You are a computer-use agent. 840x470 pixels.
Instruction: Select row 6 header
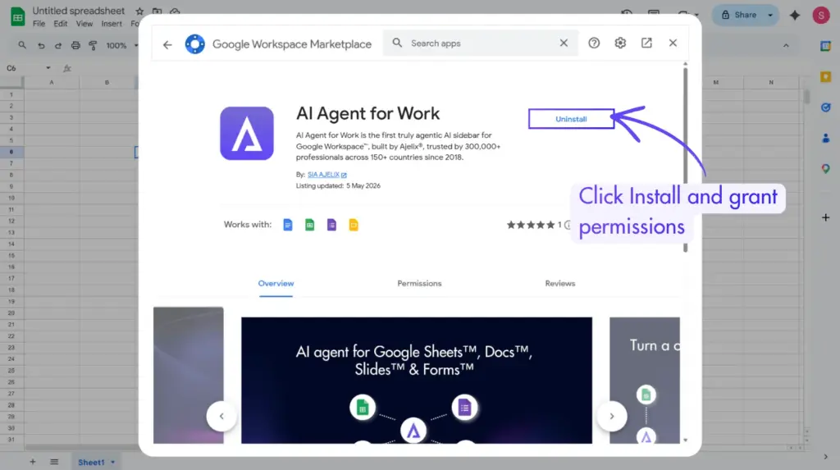[11, 152]
